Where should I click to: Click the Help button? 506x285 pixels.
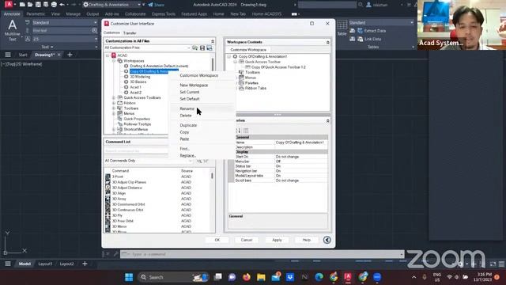click(306, 240)
